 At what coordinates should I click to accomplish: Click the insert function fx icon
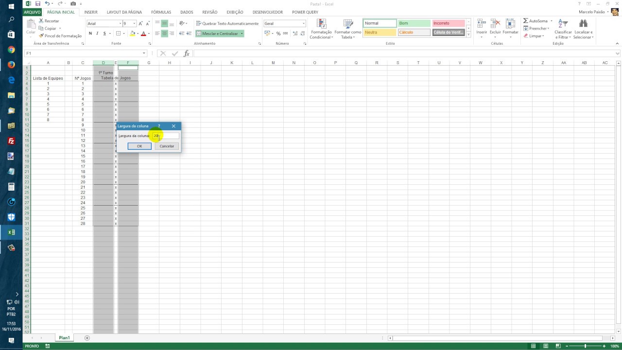click(x=186, y=53)
